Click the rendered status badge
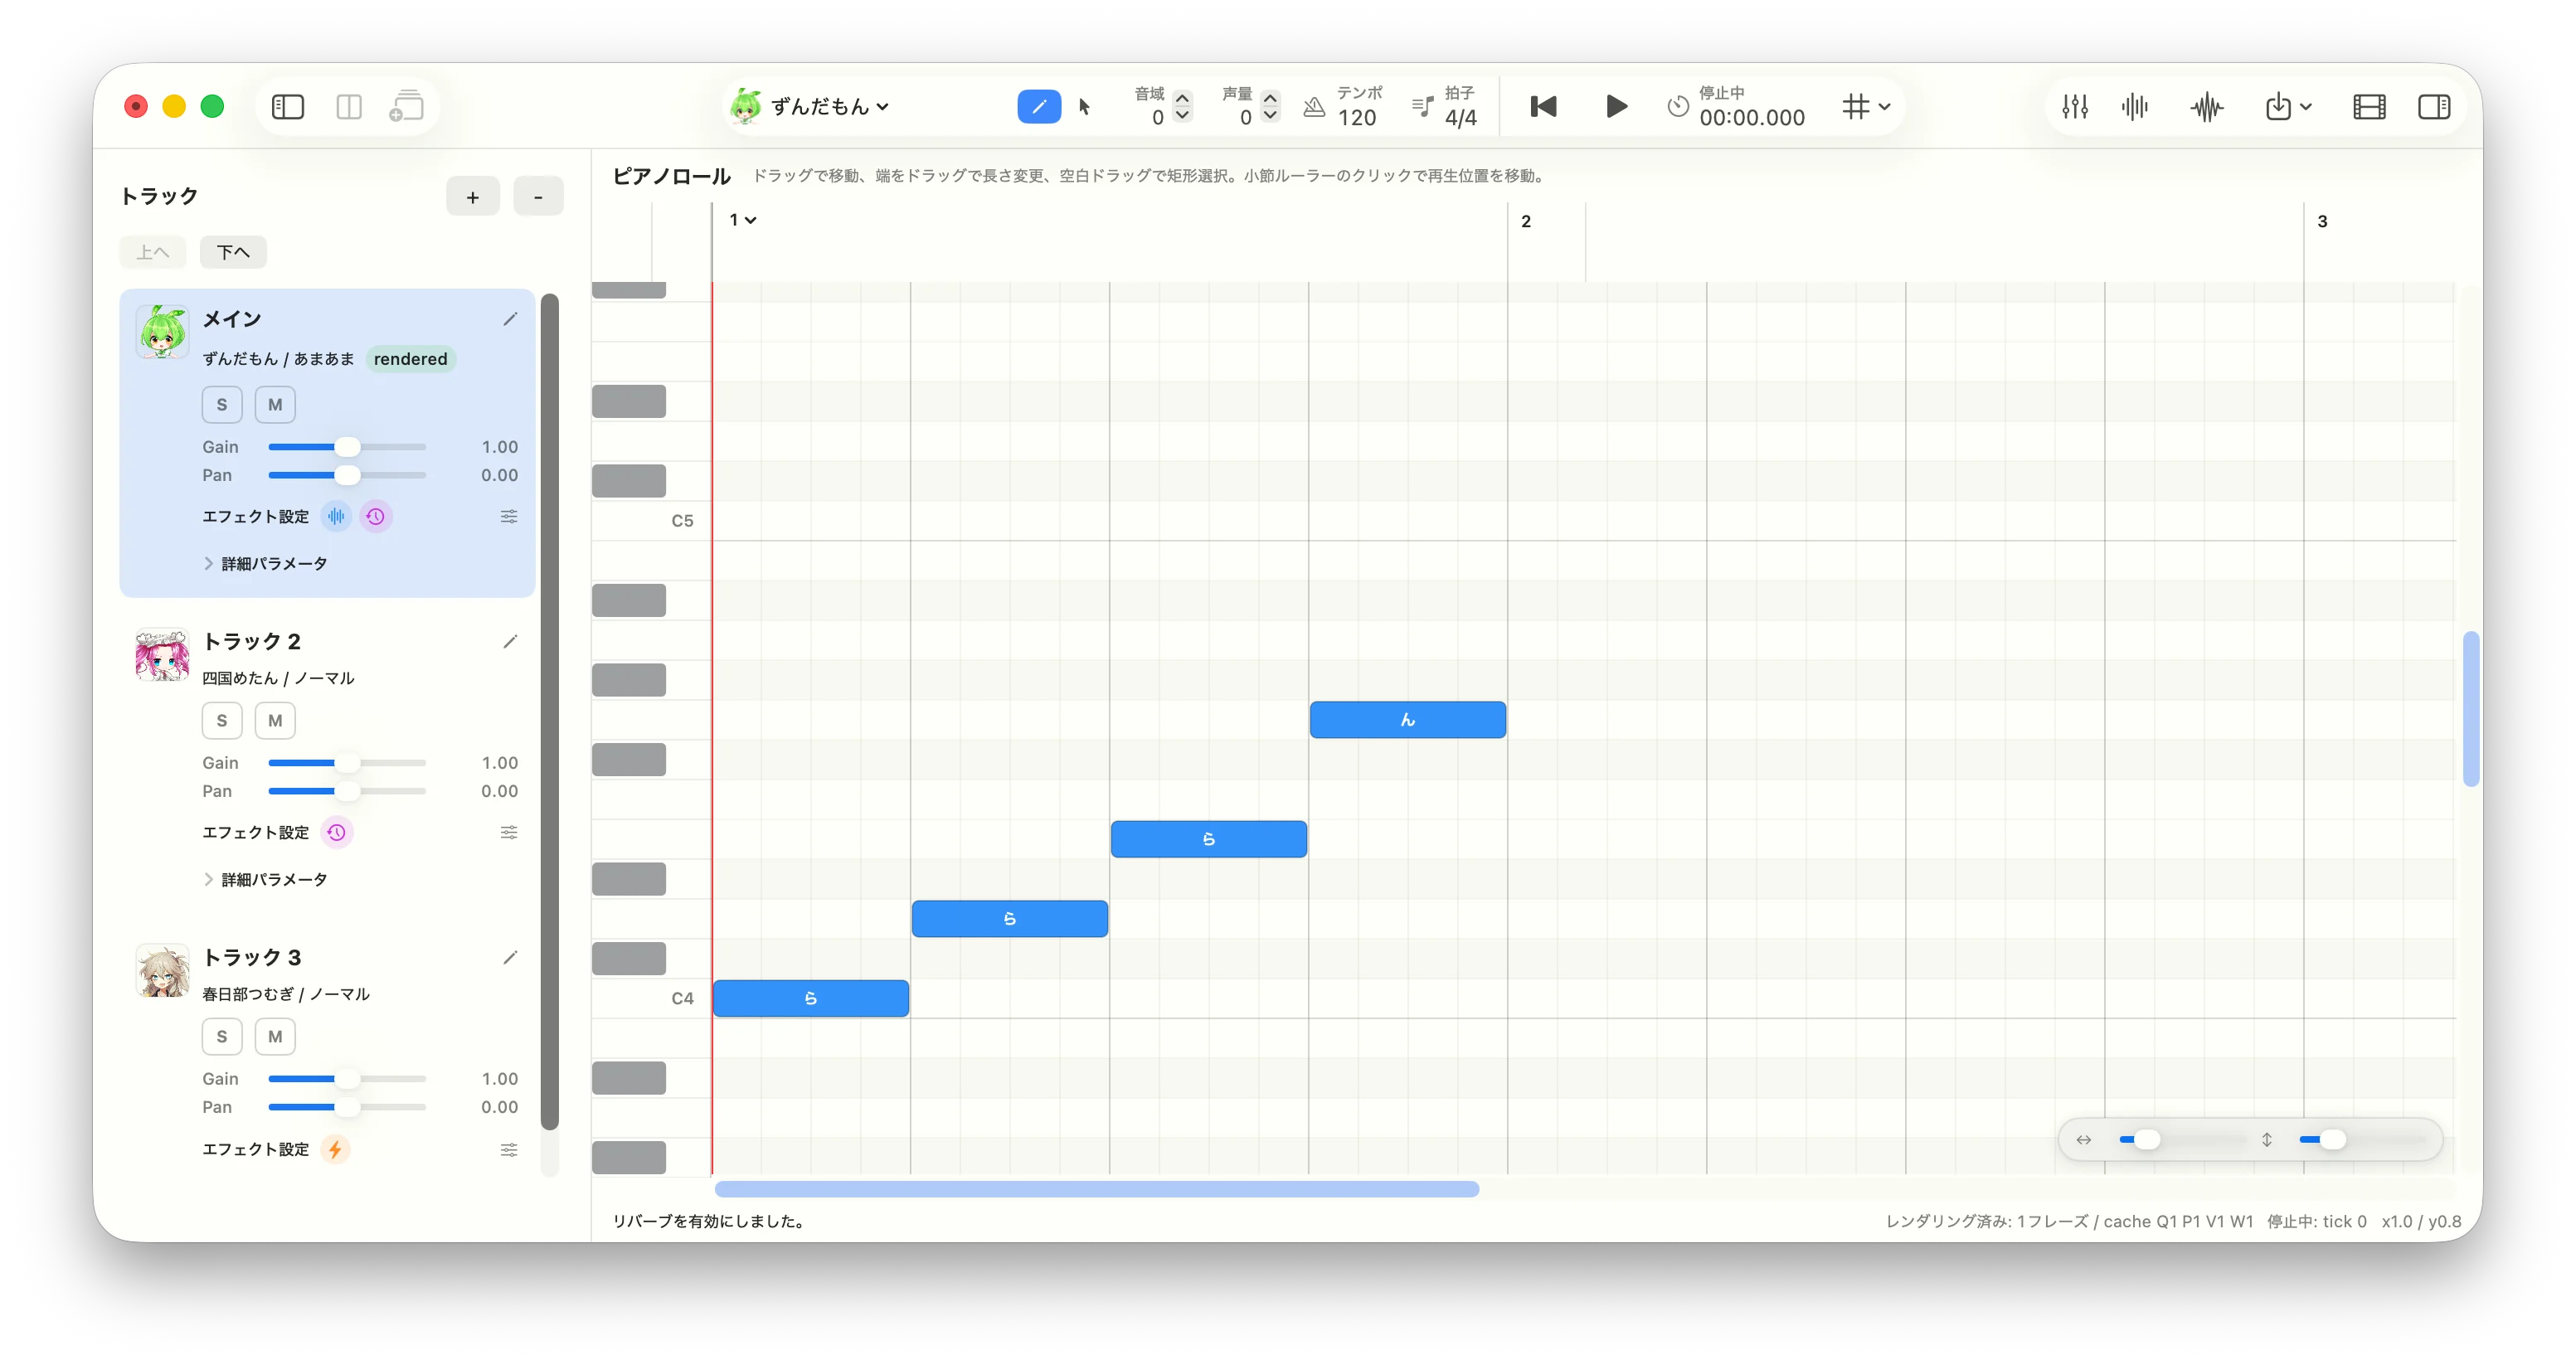 [410, 358]
